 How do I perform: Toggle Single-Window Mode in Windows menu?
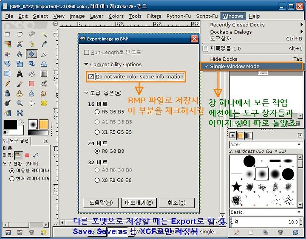pyautogui.click(x=252, y=66)
